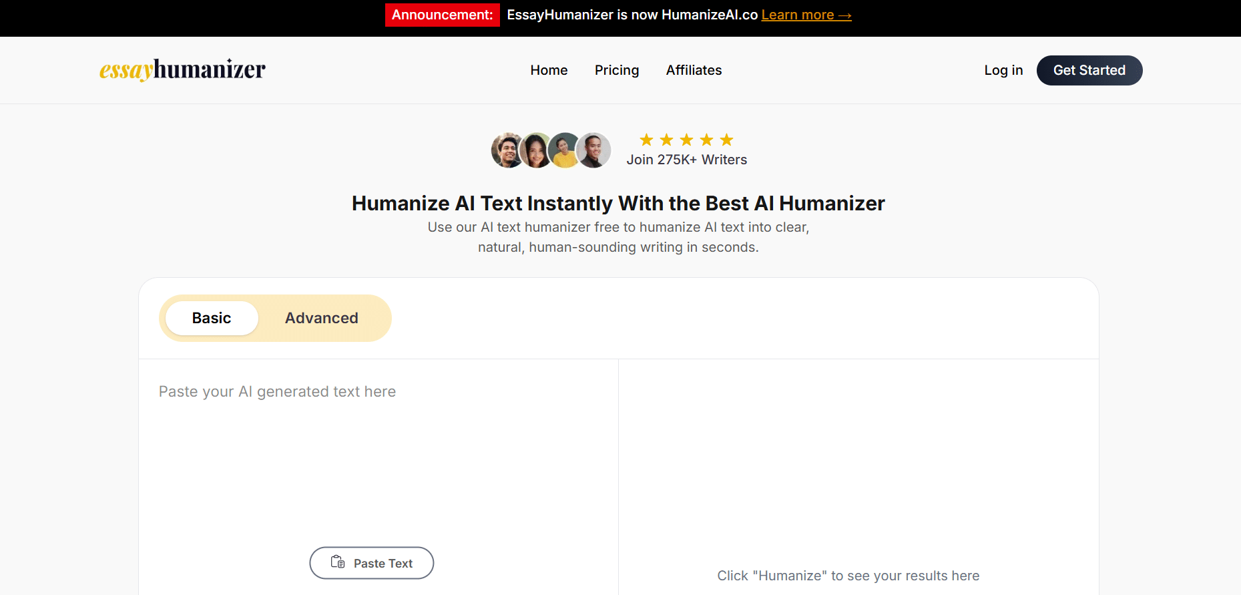Click the third rating star

click(686, 140)
